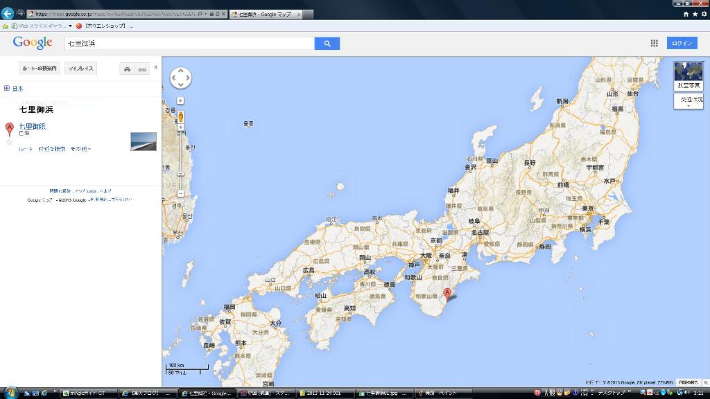Expand the 交通状況 layer dropdown
The width and height of the screenshot is (710, 399).
(x=688, y=101)
